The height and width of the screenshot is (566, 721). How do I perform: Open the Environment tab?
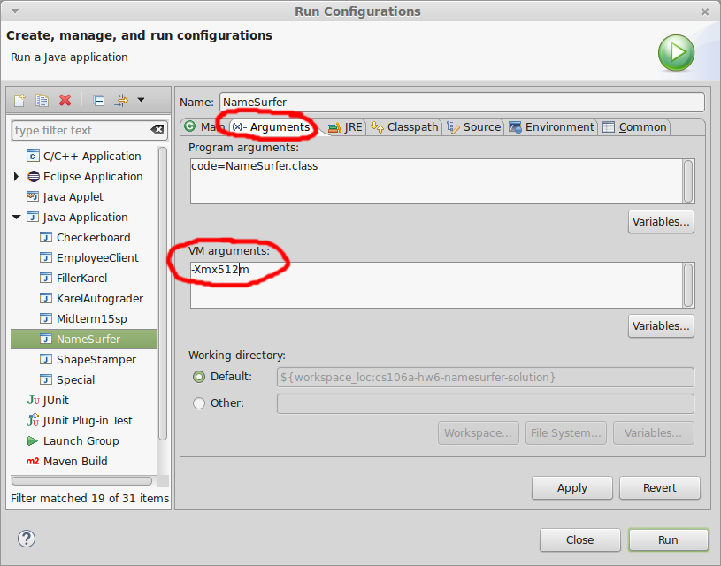tap(551, 127)
